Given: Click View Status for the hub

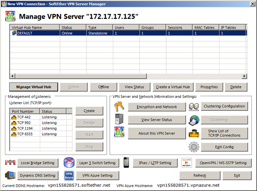Looking at the screenshot, I should (134, 87).
